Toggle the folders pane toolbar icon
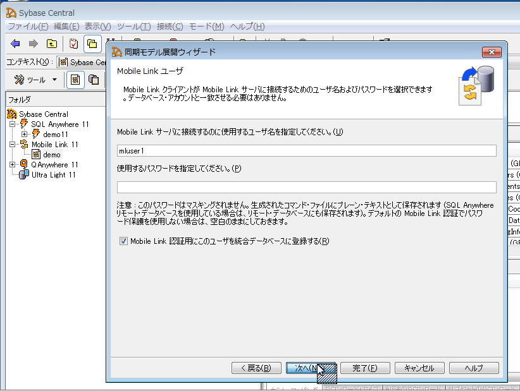The width and height of the screenshot is (520, 391). tap(92, 44)
